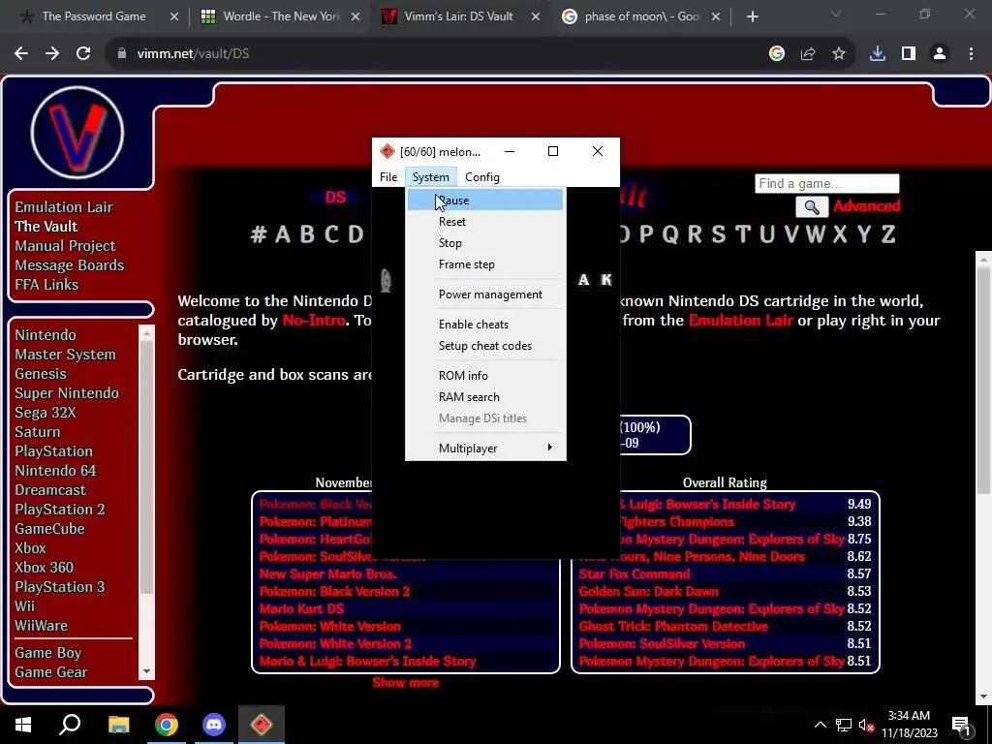Toggle Enable cheats menu item
The width and height of the screenshot is (992, 744).
point(484,324)
